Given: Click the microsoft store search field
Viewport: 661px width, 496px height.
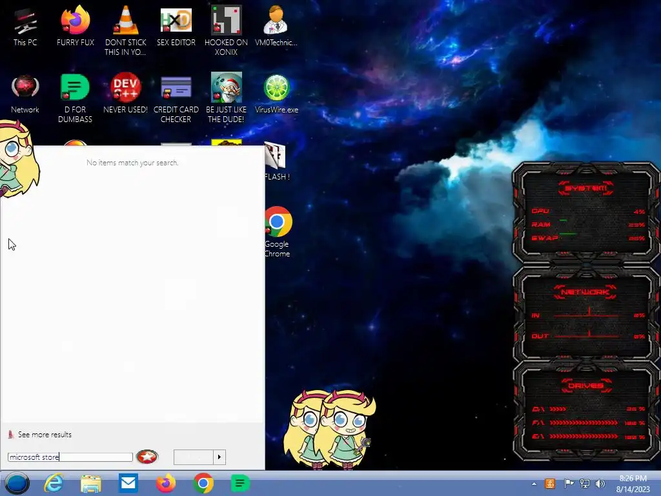Looking at the screenshot, I should (70, 457).
